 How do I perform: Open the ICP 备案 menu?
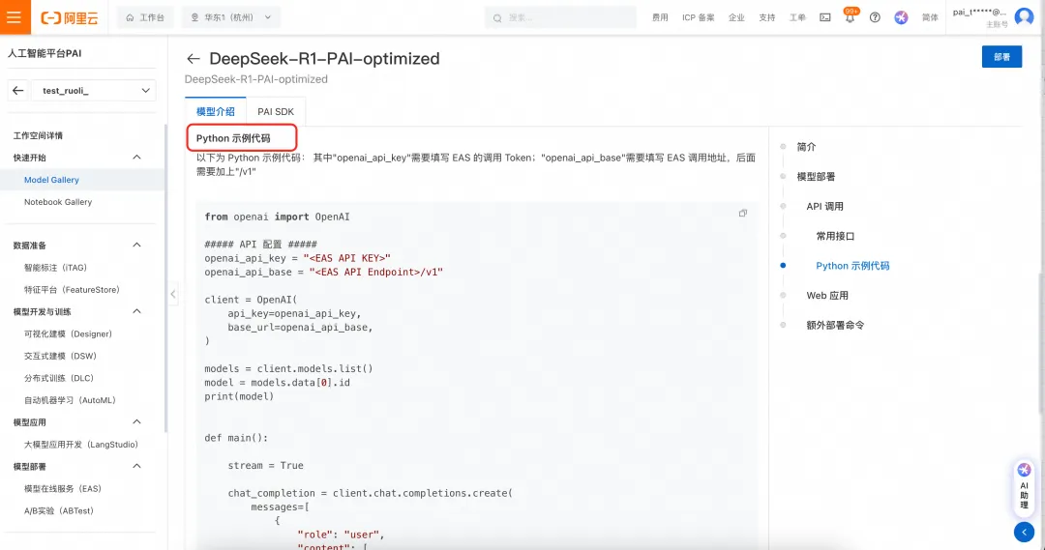pyautogui.click(x=698, y=18)
